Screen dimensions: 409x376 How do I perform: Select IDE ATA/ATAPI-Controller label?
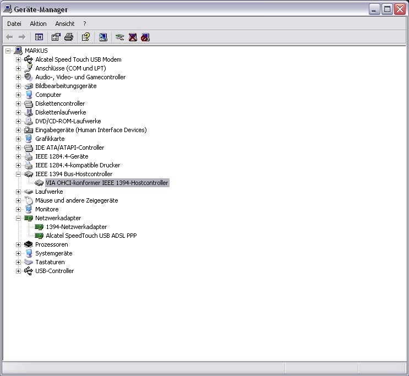click(x=70, y=148)
